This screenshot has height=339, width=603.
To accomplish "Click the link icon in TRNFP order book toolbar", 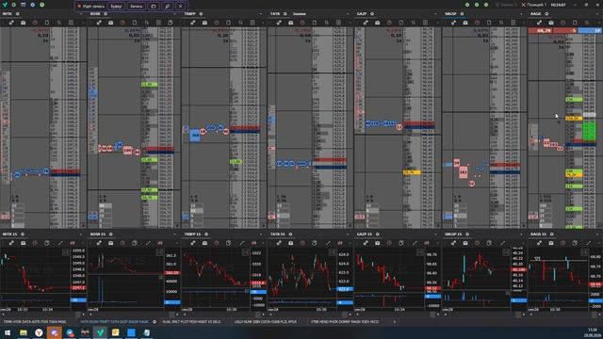I will tap(192, 23).
